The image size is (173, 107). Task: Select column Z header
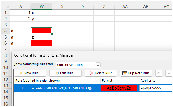(x=104, y=6)
